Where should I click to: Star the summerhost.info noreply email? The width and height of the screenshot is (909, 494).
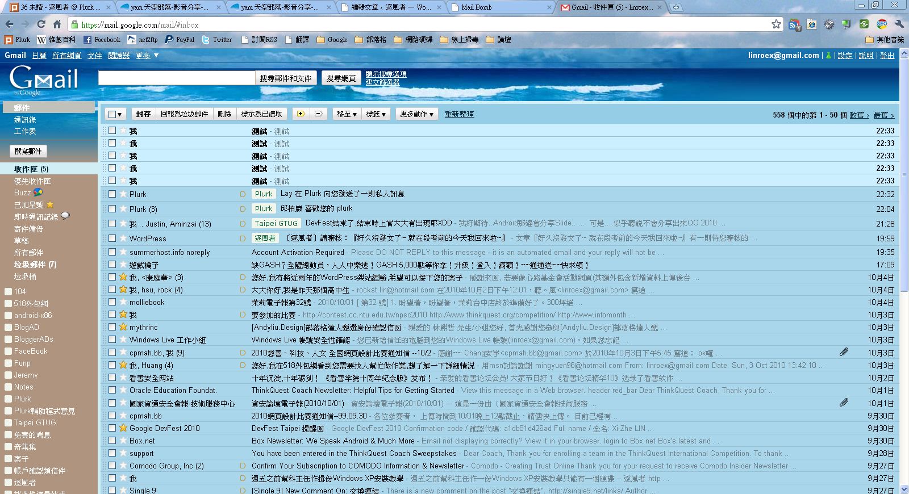click(123, 252)
